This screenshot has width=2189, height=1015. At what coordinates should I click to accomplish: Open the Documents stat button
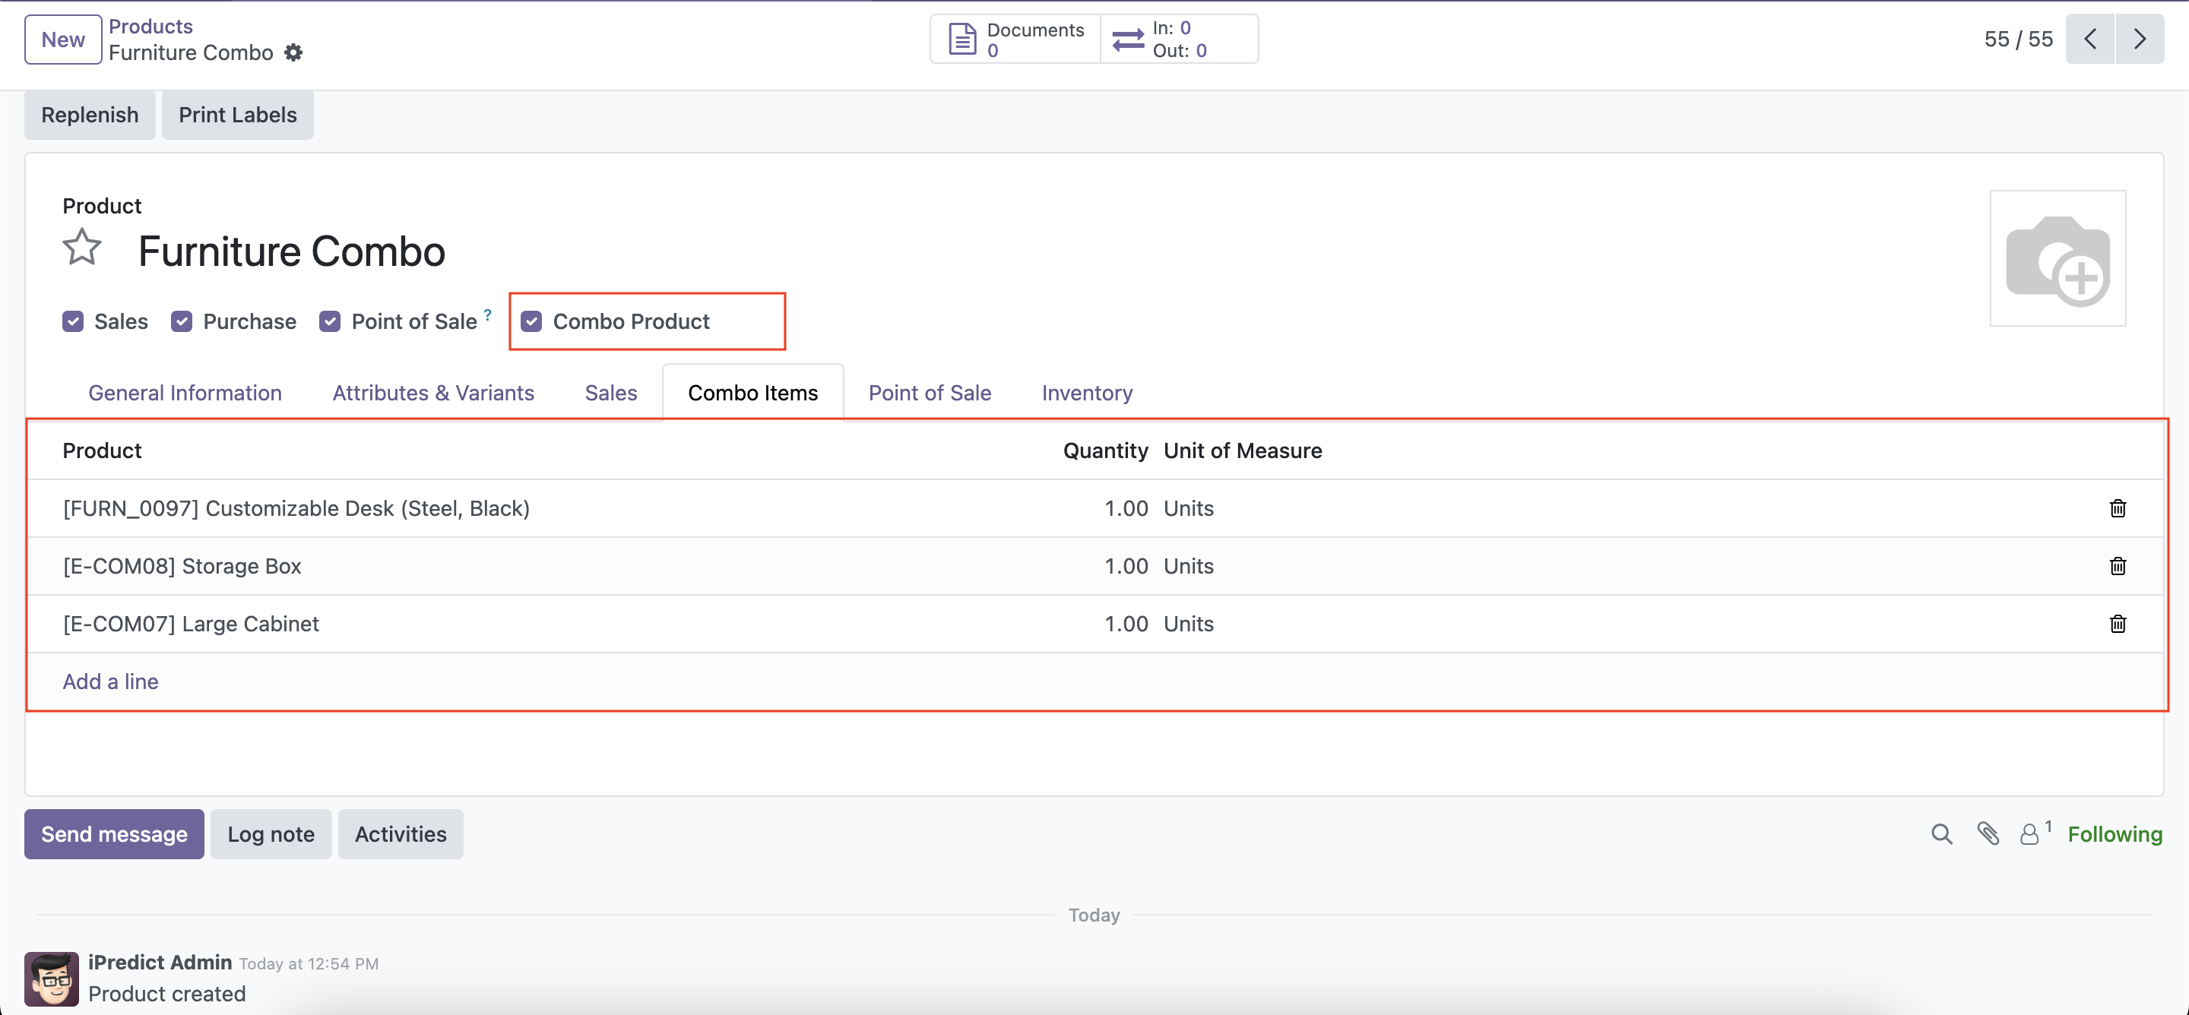1015,39
